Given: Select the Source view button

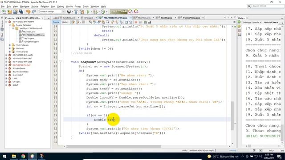Looking at the screenshot, I should 56,22.
